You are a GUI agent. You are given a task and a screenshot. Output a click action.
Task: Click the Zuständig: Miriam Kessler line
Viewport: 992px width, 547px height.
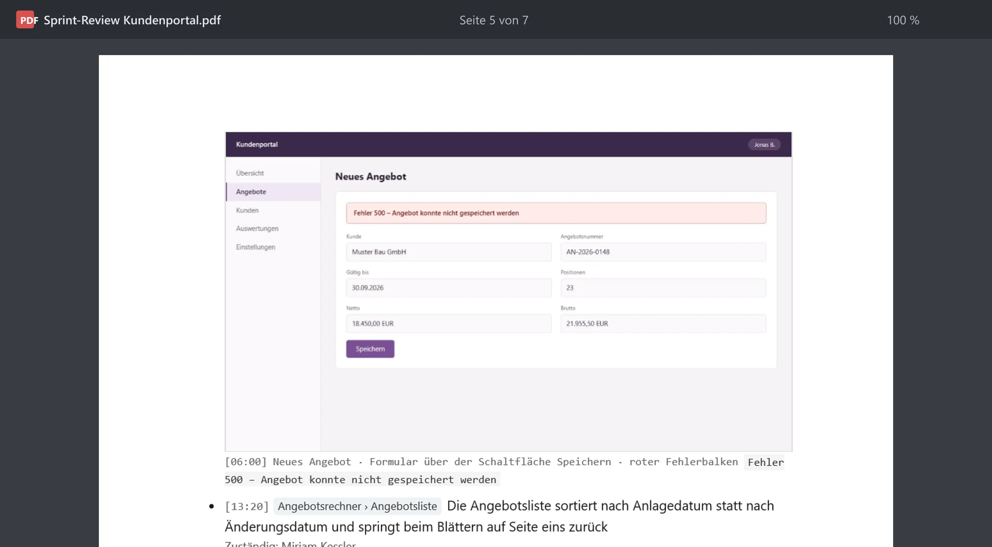click(290, 544)
